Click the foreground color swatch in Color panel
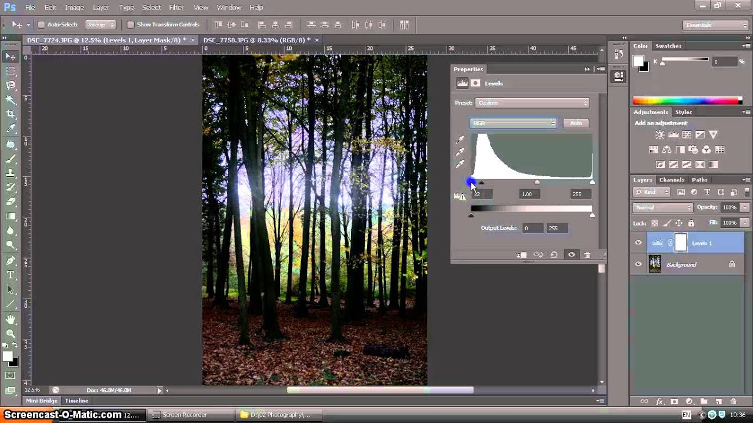Viewport: 753px width, 423px height. click(638, 61)
